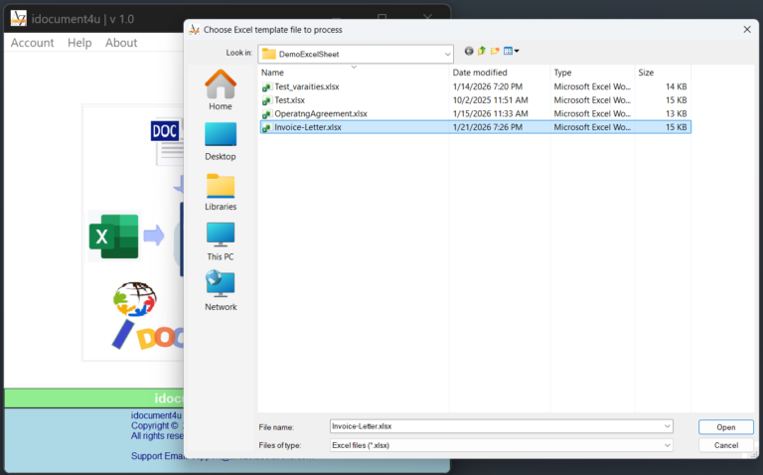Click the File name input field

coord(497,426)
